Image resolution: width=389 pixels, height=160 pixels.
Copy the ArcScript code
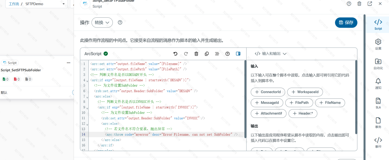(207, 54)
